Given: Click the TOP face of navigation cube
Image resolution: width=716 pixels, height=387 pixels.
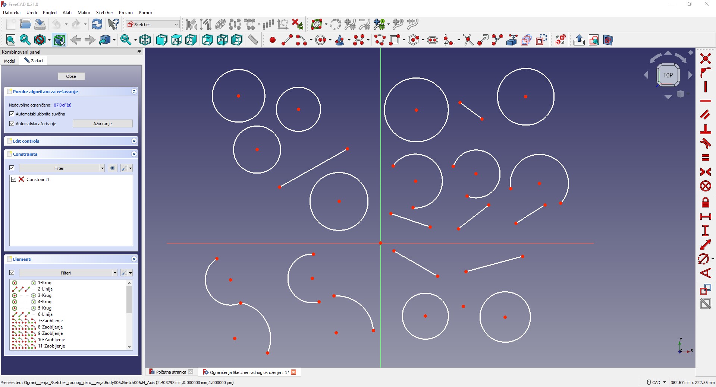Looking at the screenshot, I should click(x=668, y=75).
